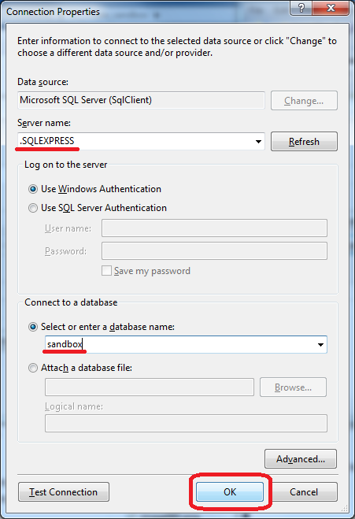Click the Logical name input field
The image size is (355, 519).
[186, 424]
